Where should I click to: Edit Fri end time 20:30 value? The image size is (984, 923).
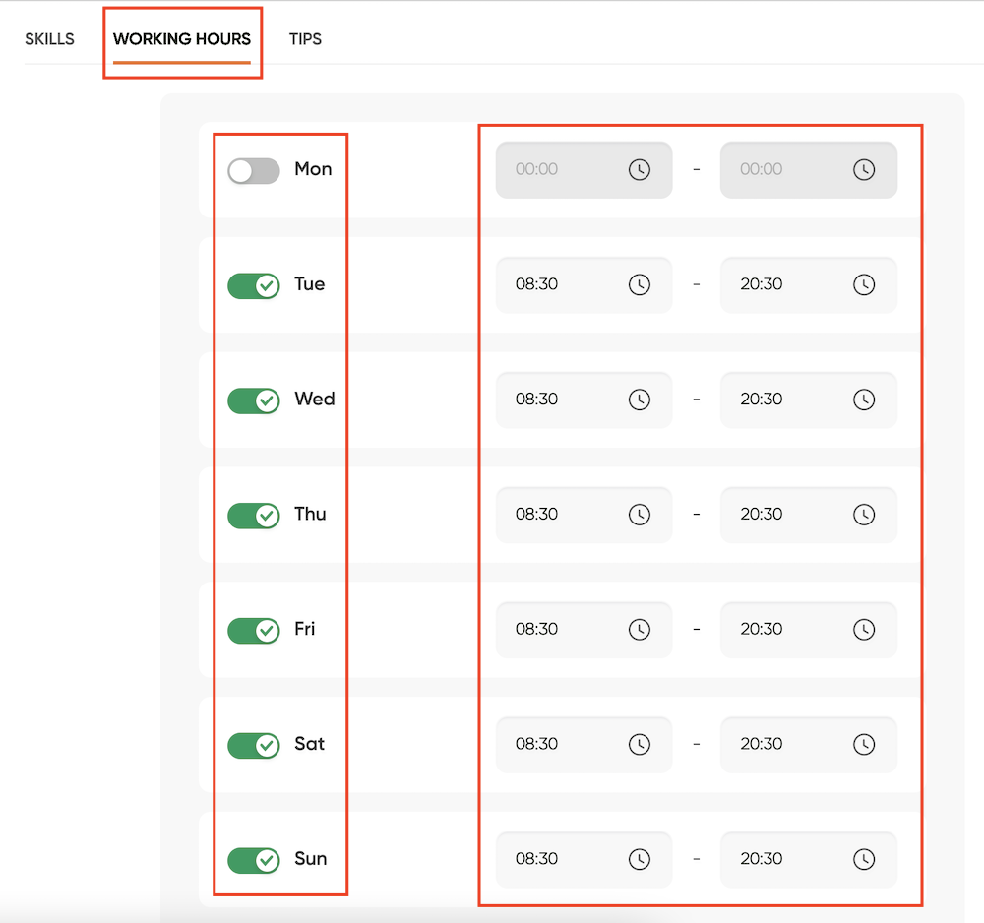coord(762,628)
